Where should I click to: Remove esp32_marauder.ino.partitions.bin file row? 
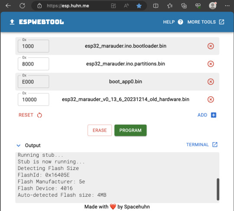coord(211,64)
